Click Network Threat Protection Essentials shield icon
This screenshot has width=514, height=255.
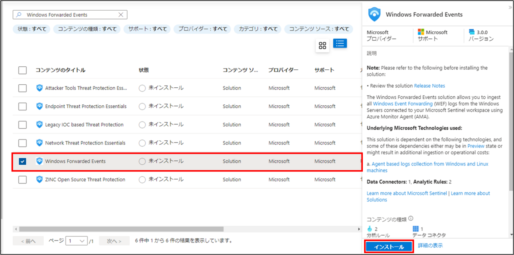click(x=39, y=143)
